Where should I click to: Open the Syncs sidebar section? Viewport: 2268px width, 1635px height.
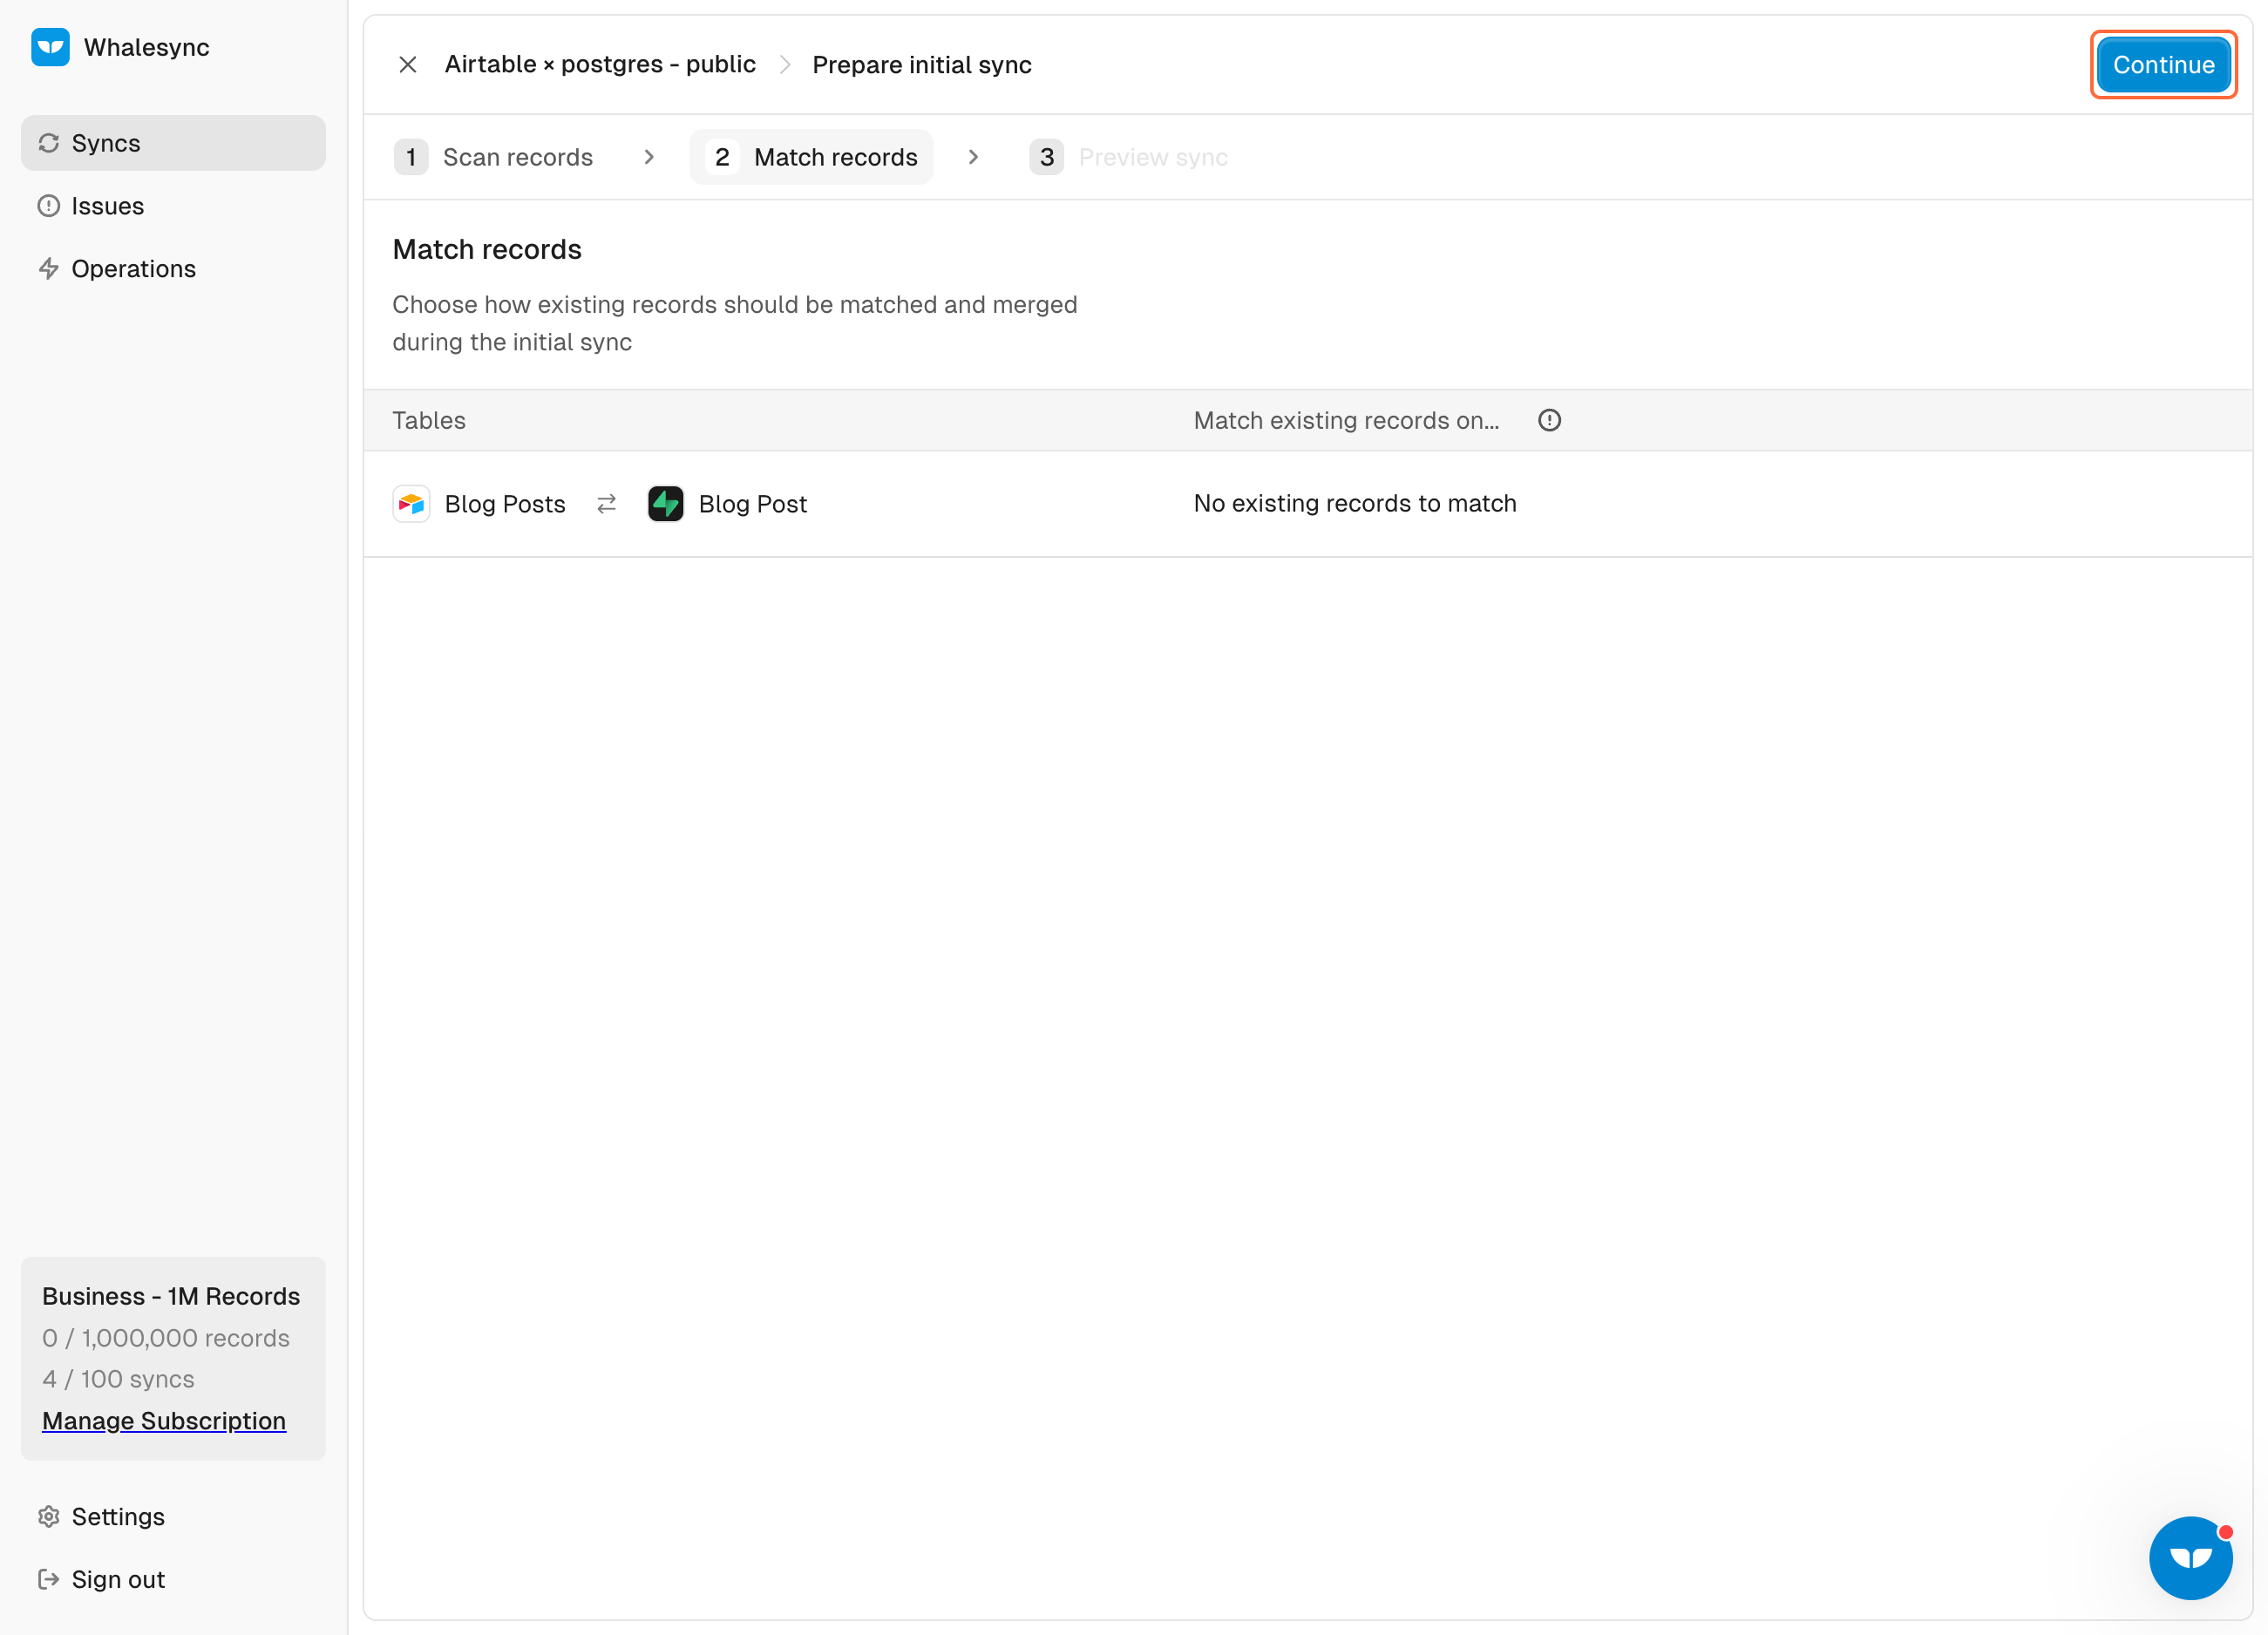[173, 143]
